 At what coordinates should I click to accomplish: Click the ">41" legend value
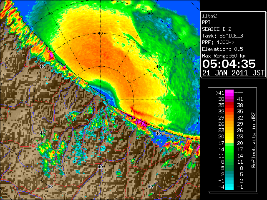tap(220, 92)
